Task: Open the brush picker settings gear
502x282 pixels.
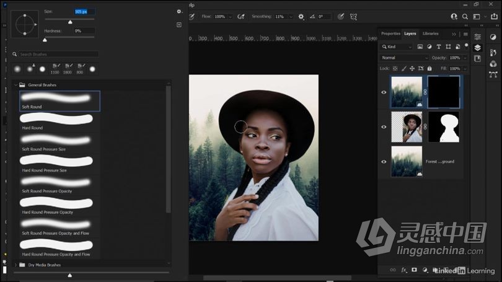Action: click(179, 11)
